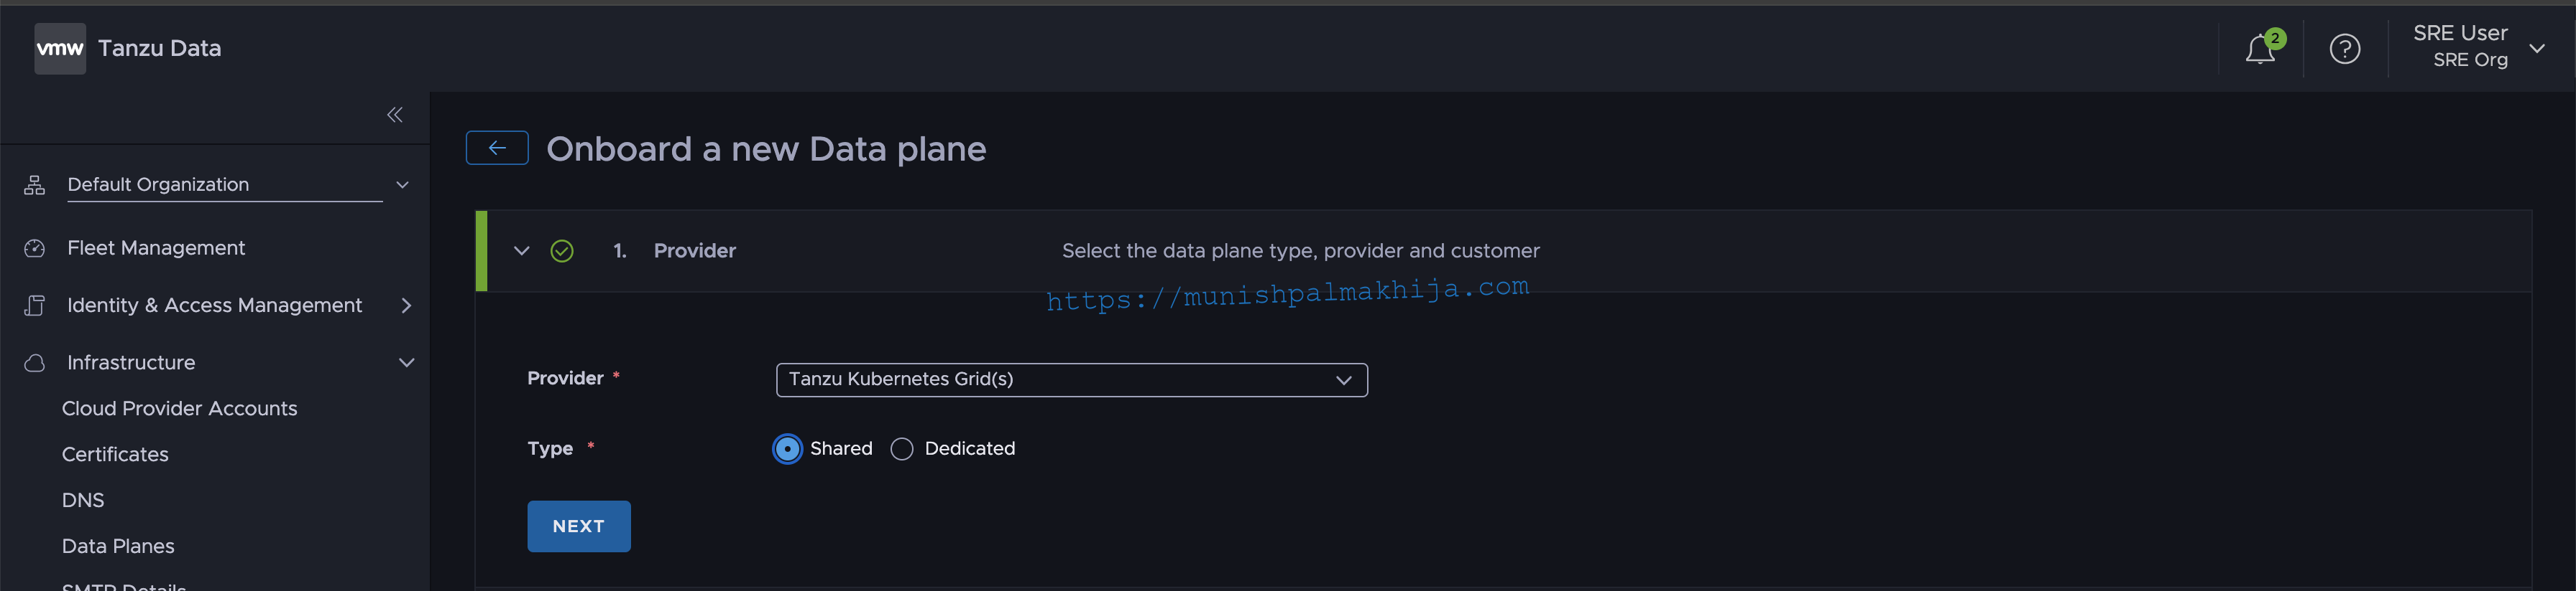Select the Dedicated type radio button

902,449
